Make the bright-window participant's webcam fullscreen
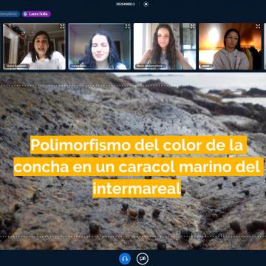 click(193, 27)
